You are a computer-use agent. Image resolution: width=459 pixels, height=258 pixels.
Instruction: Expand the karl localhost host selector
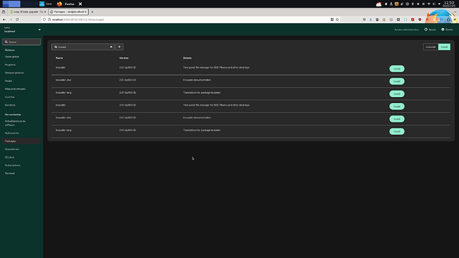tap(22, 29)
